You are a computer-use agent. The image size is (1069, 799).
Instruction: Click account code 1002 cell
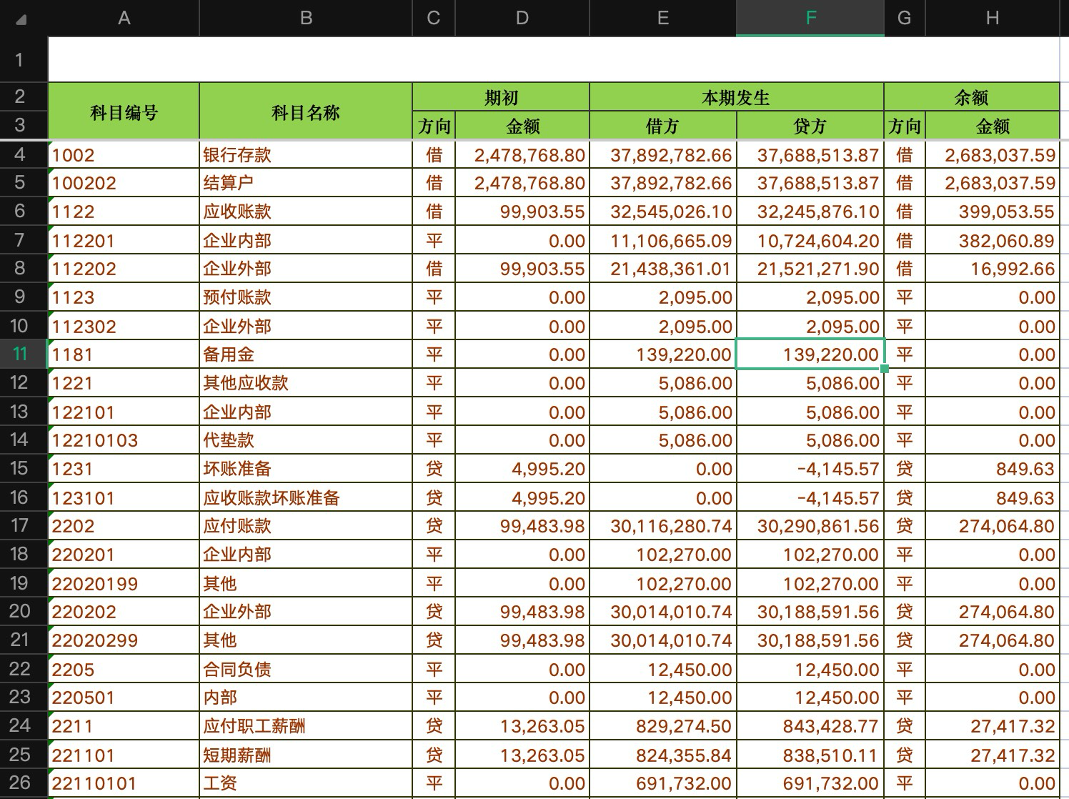tap(124, 154)
